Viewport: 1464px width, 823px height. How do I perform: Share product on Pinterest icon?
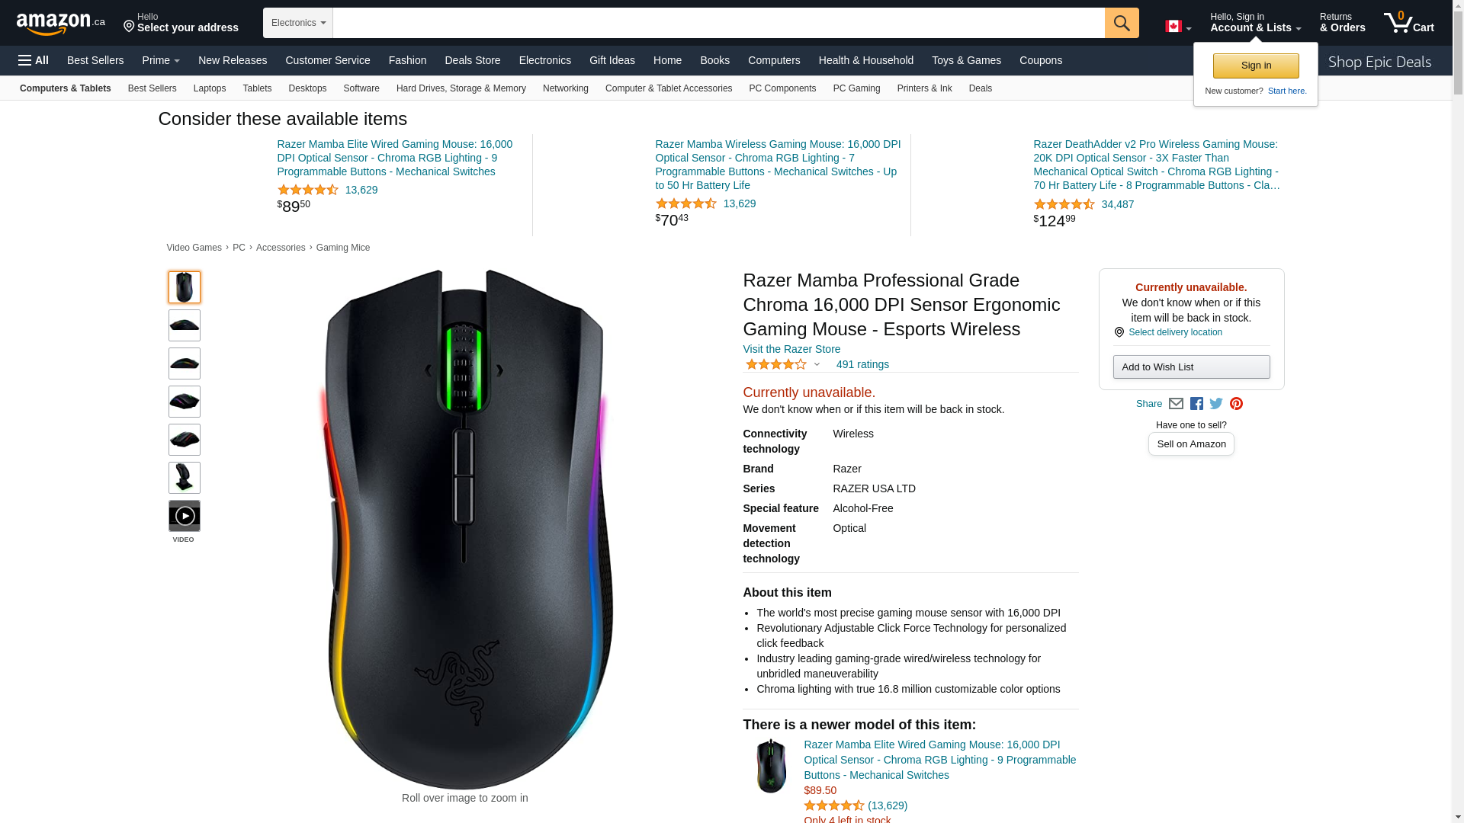[1236, 404]
